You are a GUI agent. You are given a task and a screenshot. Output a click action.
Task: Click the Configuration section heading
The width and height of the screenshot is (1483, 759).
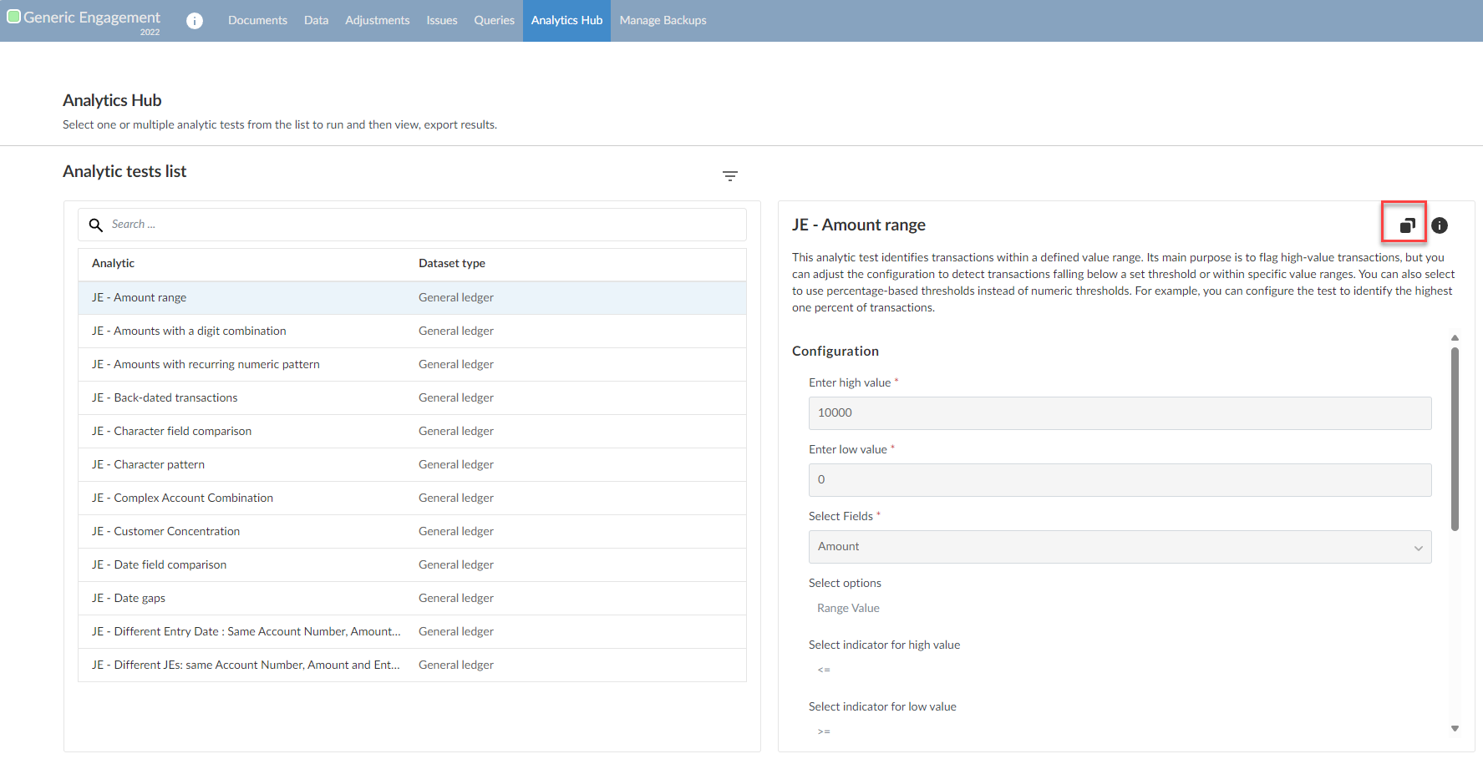click(x=835, y=352)
